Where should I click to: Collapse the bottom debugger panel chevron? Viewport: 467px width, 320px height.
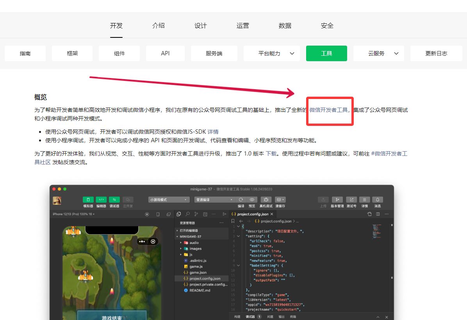[378, 317]
